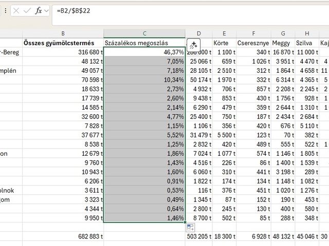
Task: Select column G header
Action: (283, 33)
